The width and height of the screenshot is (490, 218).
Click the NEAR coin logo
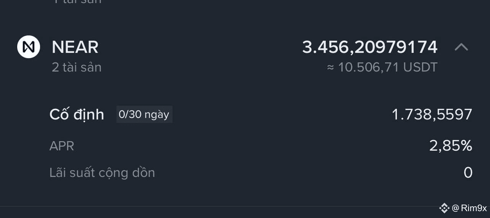pyautogui.click(x=29, y=47)
